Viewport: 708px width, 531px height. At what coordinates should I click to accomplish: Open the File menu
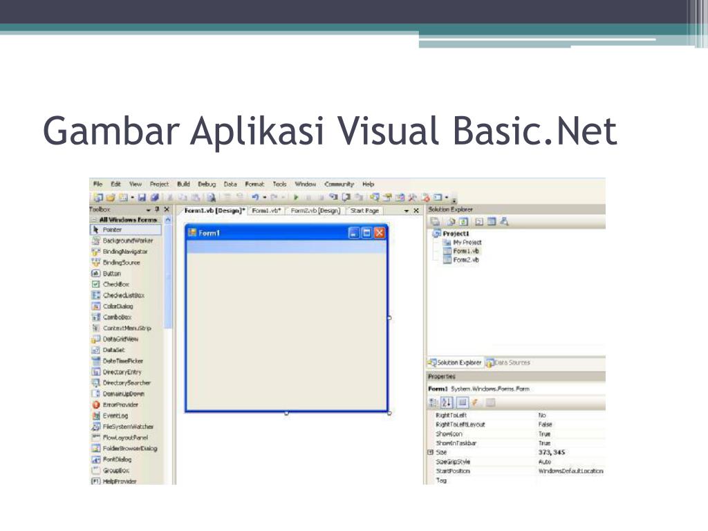click(x=98, y=184)
